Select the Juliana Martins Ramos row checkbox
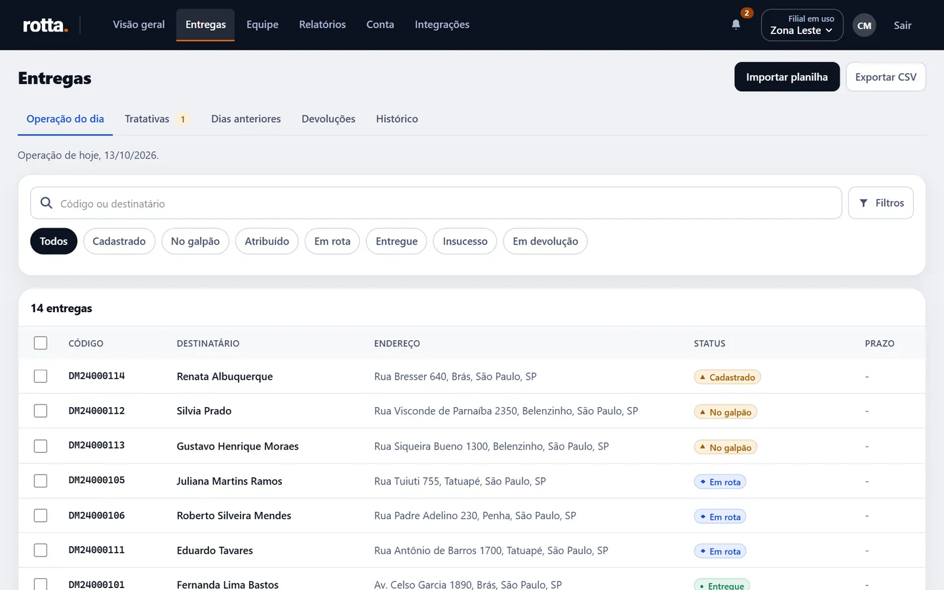Viewport: 944px width, 590px height. click(x=41, y=481)
